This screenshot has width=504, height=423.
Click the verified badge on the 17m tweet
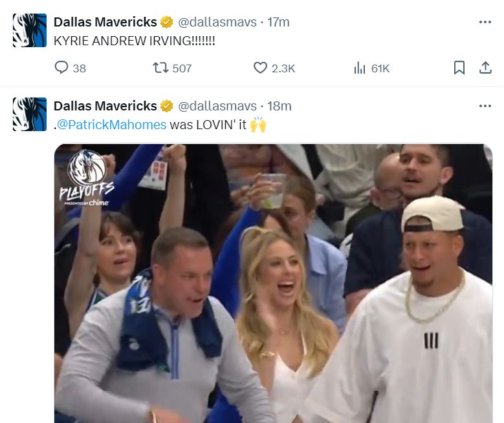tap(167, 22)
